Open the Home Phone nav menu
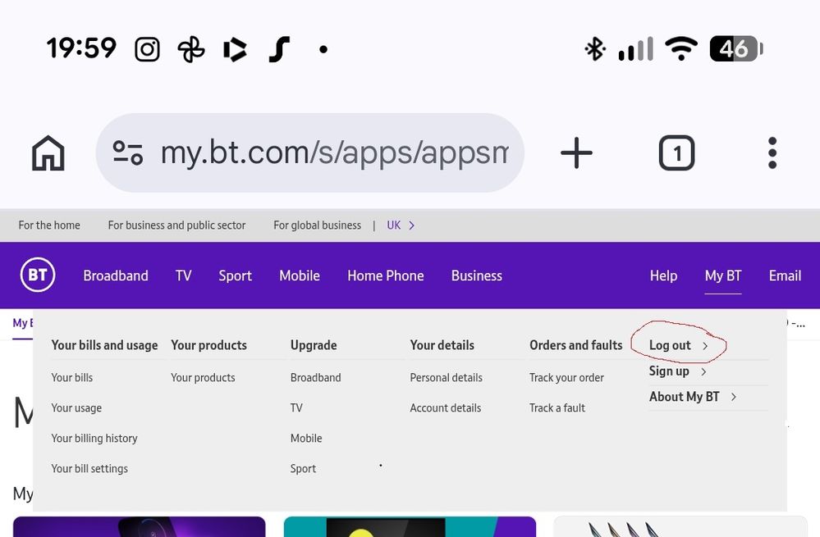 (x=386, y=275)
